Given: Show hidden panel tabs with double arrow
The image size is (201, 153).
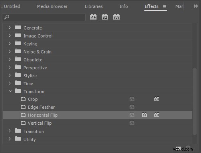Looking at the screenshot, I should pos(195,6).
